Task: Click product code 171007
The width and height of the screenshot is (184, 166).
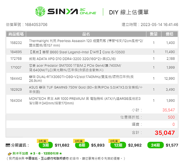Action: 16,67
